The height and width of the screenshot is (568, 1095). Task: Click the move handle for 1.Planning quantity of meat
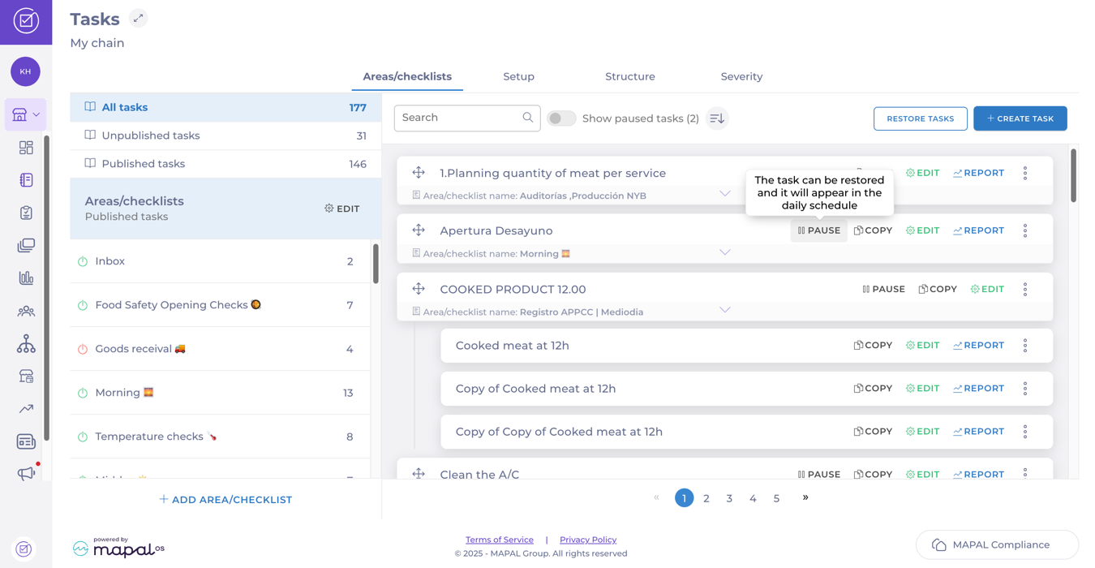(419, 173)
